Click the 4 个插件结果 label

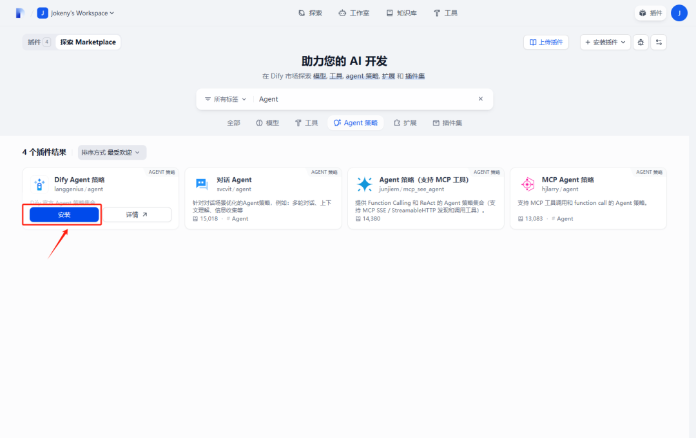coord(44,152)
